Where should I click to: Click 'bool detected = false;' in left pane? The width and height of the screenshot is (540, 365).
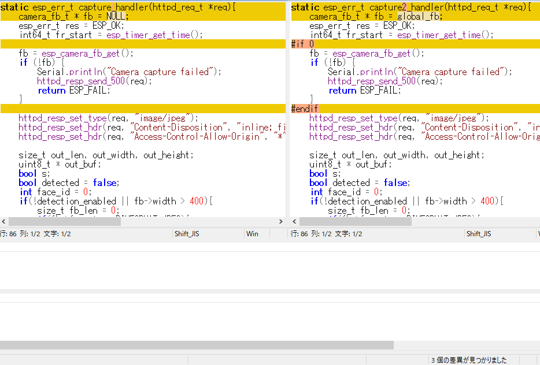coord(69,182)
